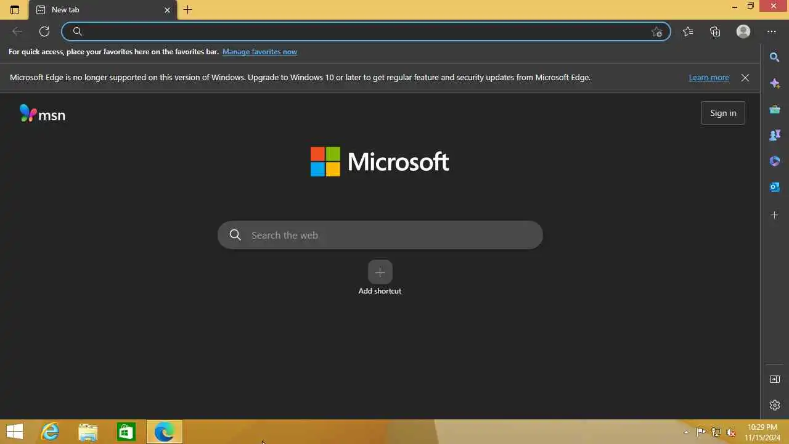The height and width of the screenshot is (444, 789).
Task: Open network tray icon
Action: (716, 432)
